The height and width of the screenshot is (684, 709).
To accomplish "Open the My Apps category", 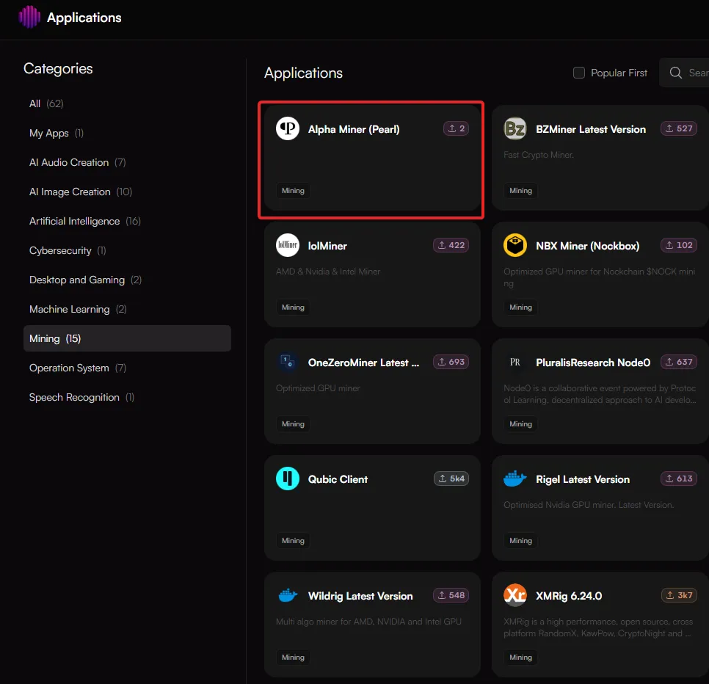I will [127, 133].
